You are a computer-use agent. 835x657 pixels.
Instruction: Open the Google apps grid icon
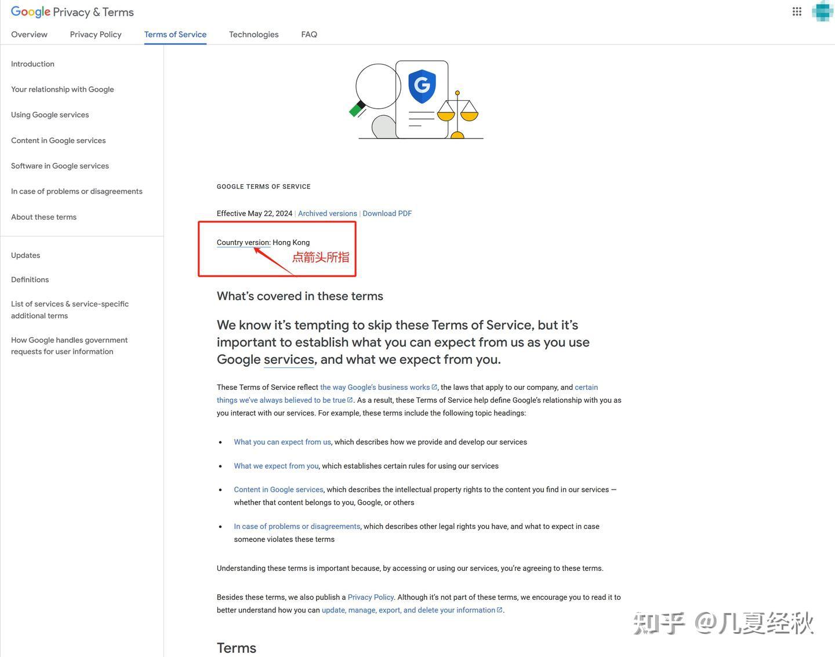[797, 12]
